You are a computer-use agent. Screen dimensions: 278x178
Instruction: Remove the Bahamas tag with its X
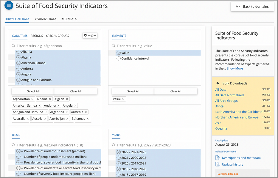(87, 119)
